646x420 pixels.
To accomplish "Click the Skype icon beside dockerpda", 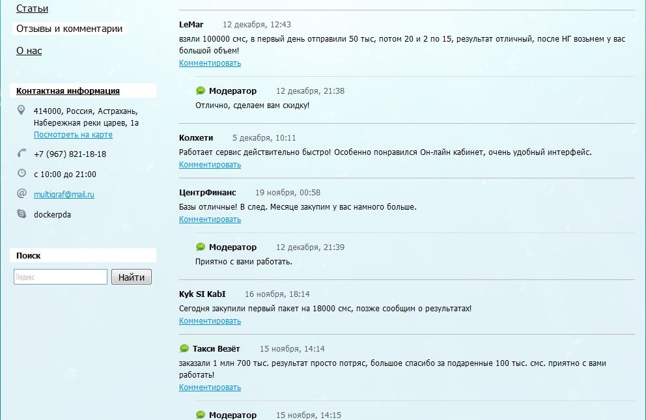I will [x=21, y=214].
